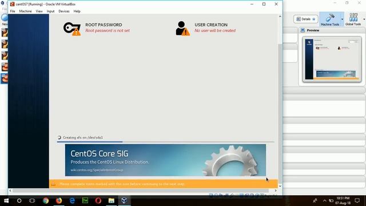Click VM vertical scrollbar down arrow
Screen dimensions: 366x206
[x=280, y=186]
